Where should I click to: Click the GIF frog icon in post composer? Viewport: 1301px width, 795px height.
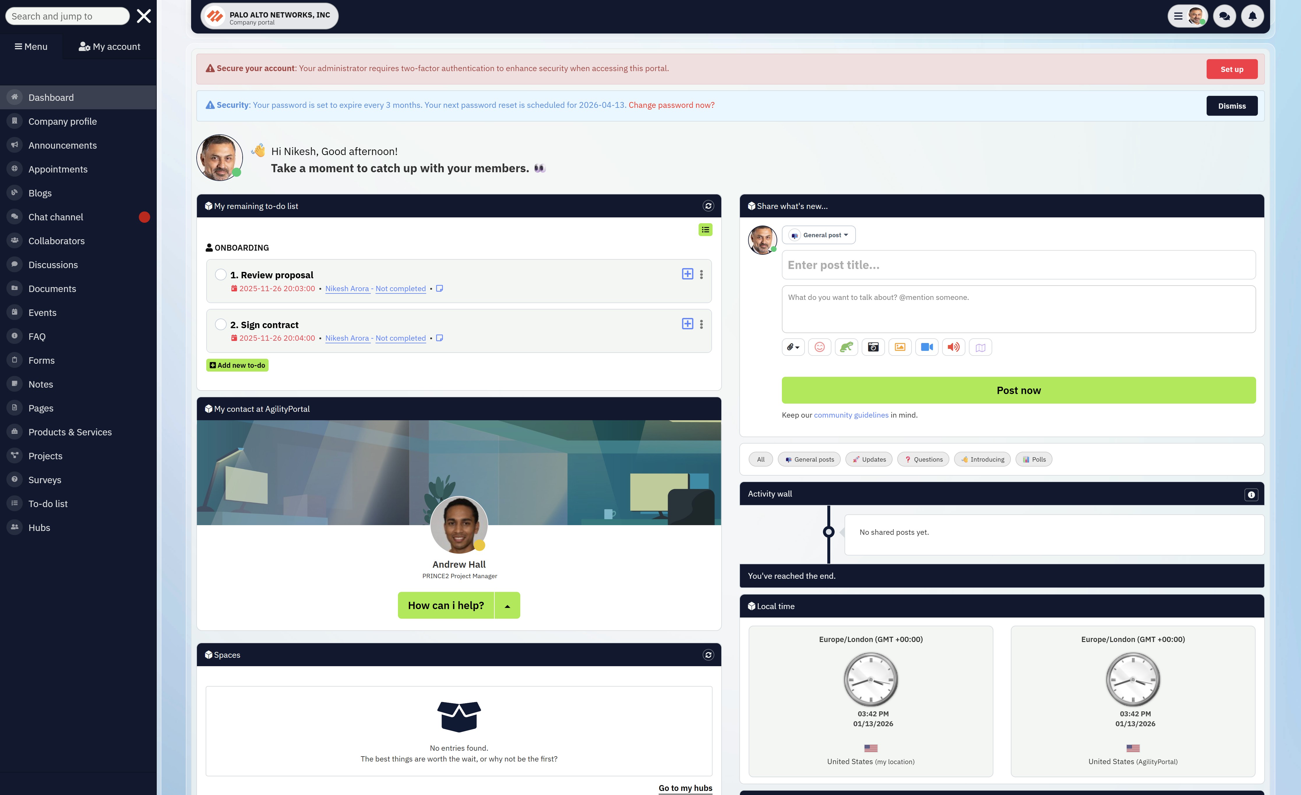(x=846, y=347)
